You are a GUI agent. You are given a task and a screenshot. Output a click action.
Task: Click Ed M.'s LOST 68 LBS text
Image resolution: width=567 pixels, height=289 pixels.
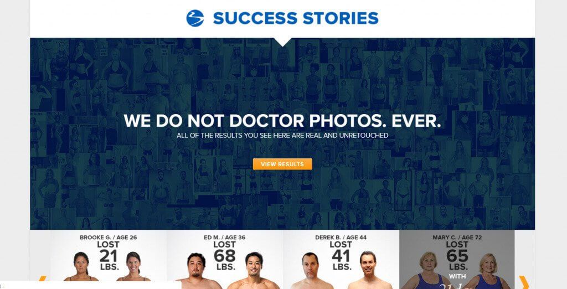224,256
